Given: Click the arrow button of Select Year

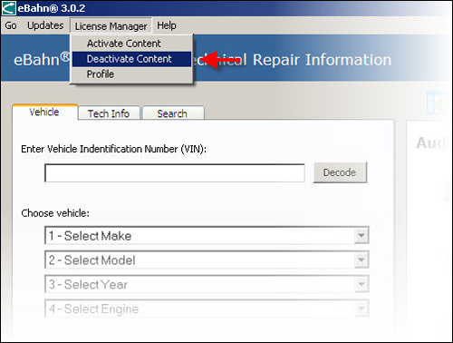Looking at the screenshot, I should (x=361, y=284).
